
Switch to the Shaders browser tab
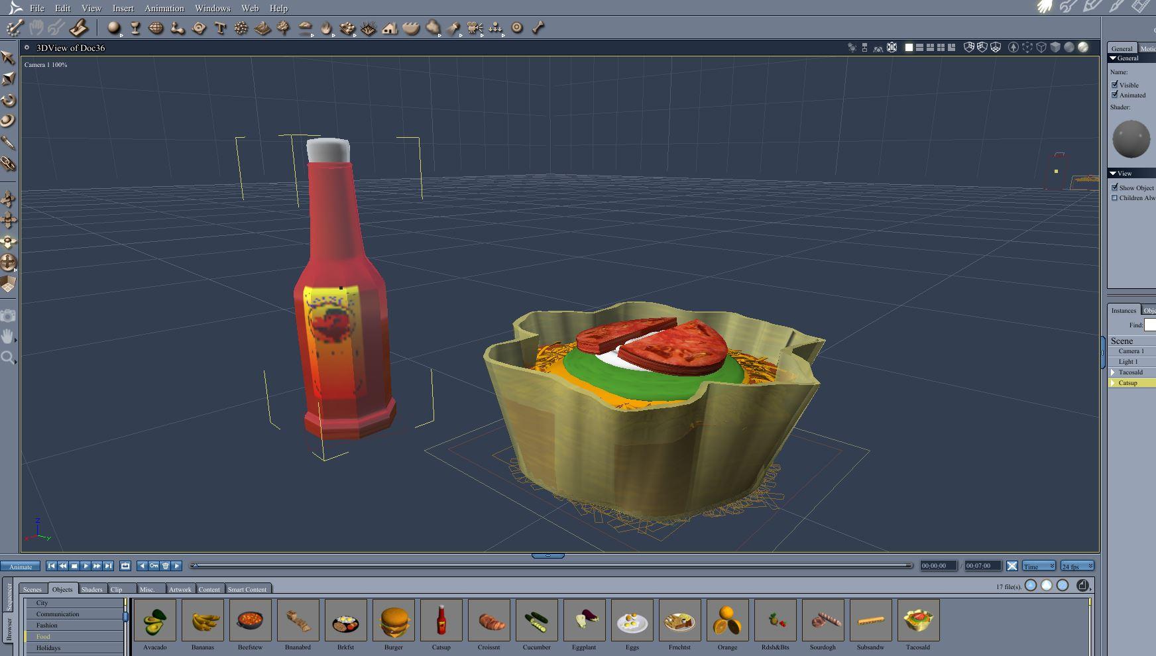coord(92,589)
